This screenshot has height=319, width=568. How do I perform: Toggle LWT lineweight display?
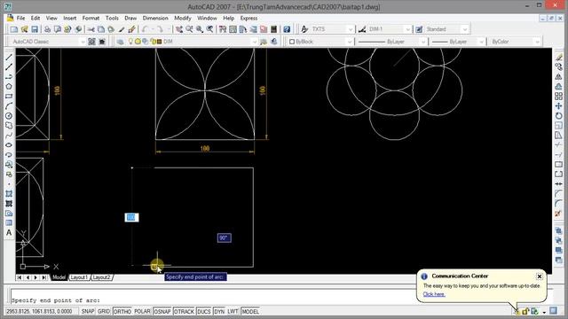233,311
